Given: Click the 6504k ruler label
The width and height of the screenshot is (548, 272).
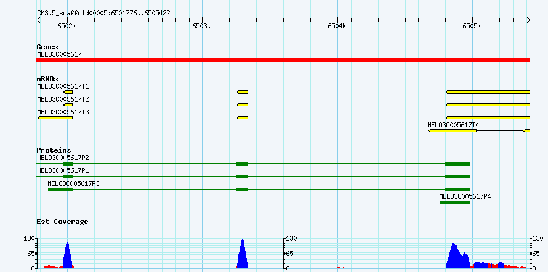Looking at the screenshot, I should tap(337, 26).
